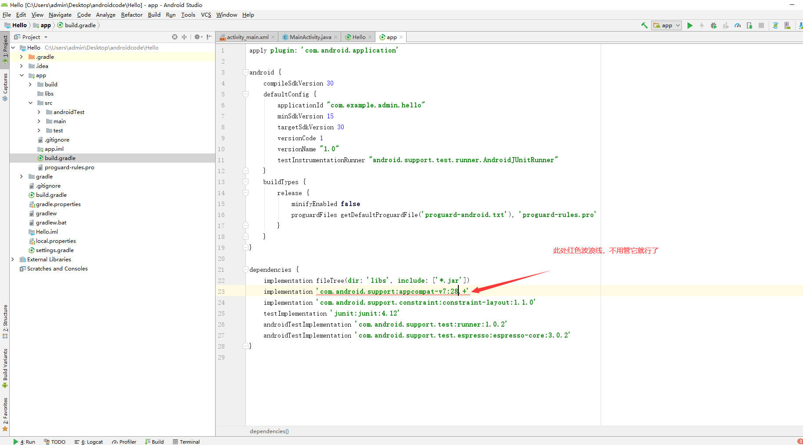
Task: Click the dependencies{} breadcrumb at editor bottom
Action: (269, 431)
